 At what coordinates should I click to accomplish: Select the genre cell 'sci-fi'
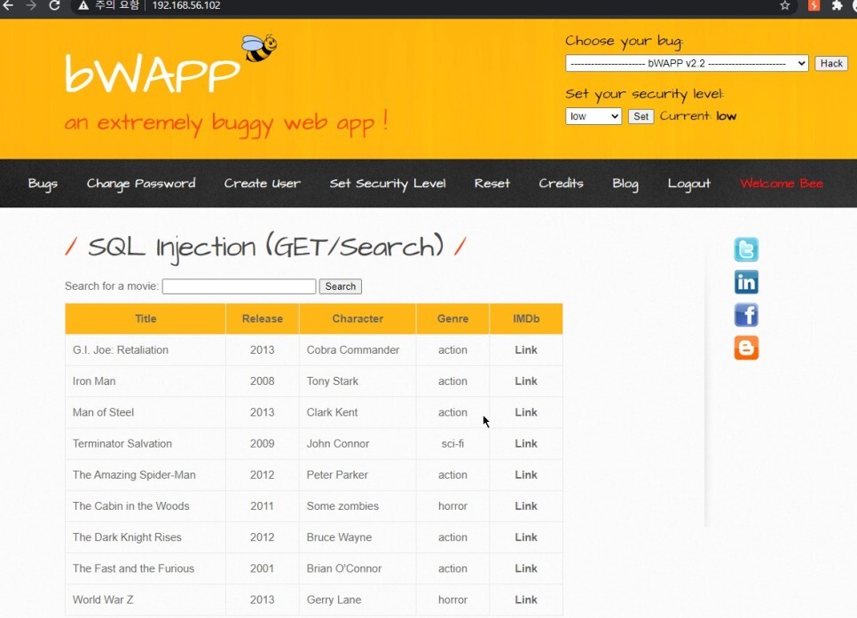pos(452,443)
